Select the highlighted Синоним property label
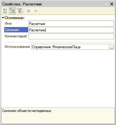The image size is (116, 125). 16,30
